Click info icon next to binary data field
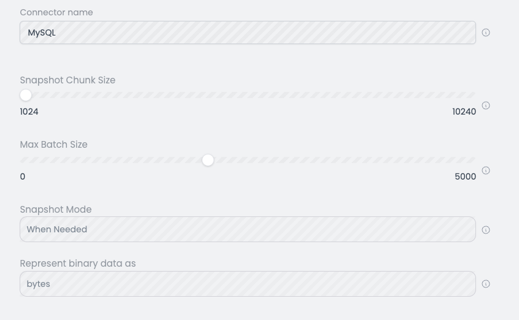 (486, 284)
